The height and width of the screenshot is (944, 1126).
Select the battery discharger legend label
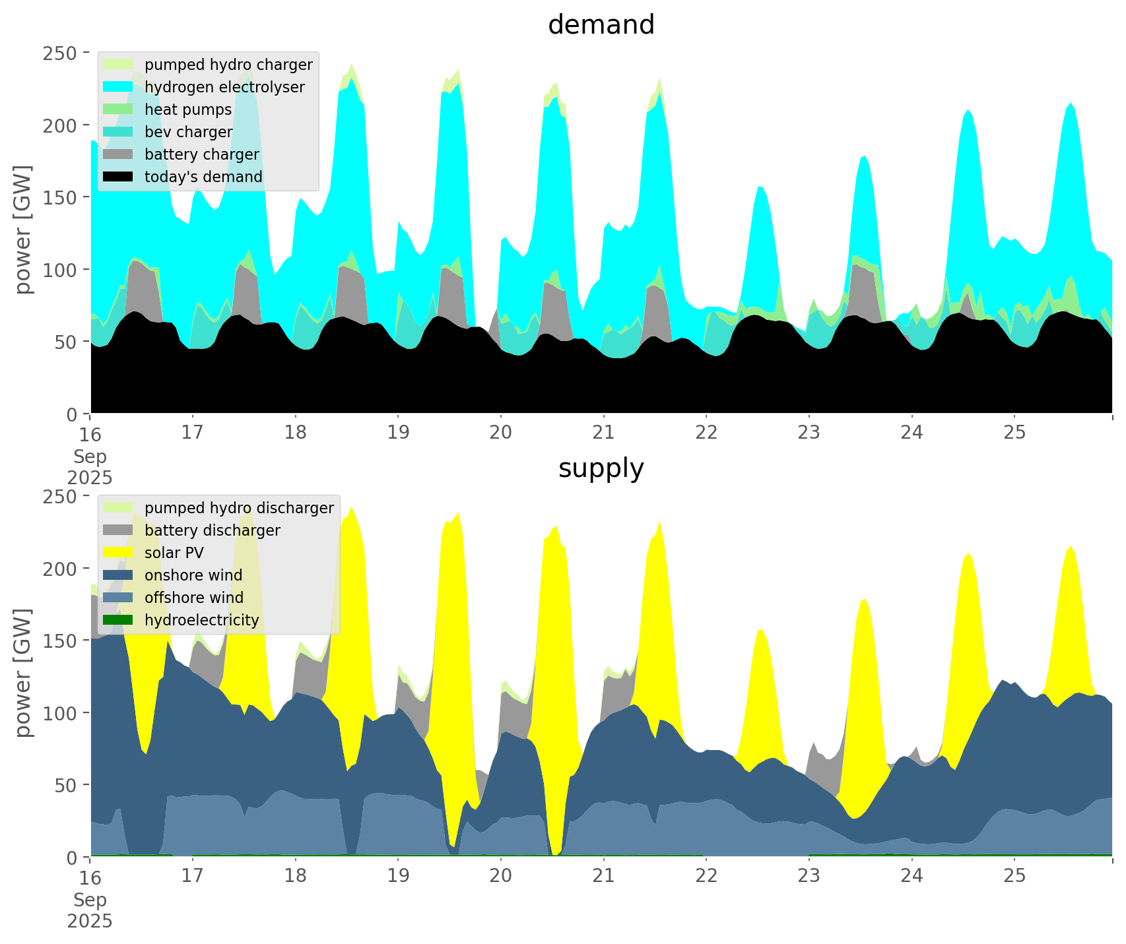(213, 530)
